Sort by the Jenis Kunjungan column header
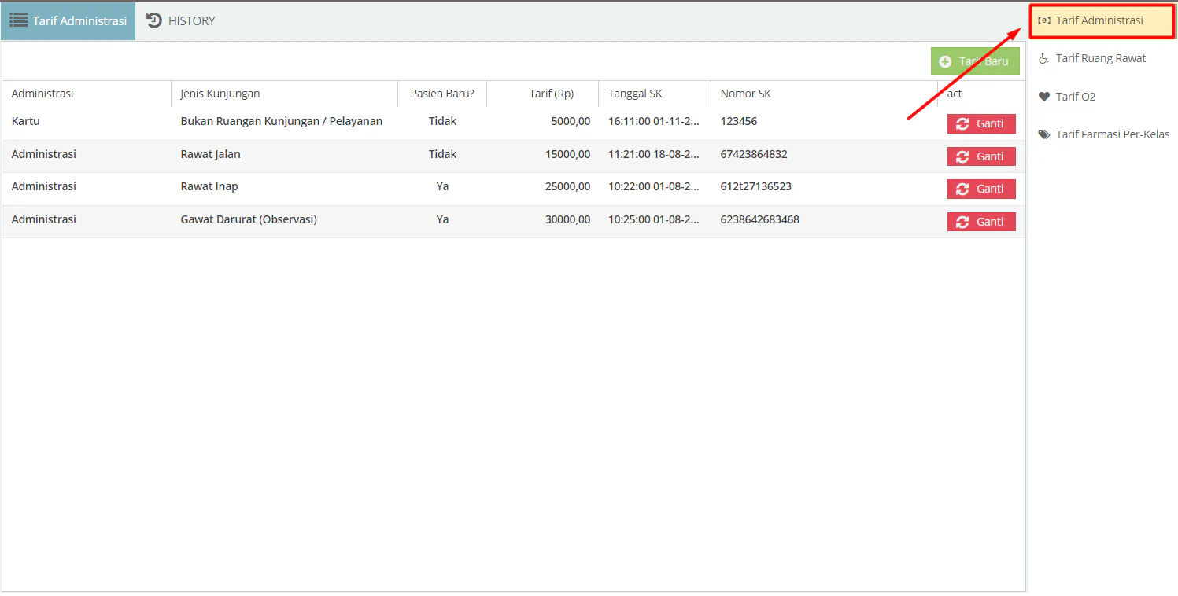The width and height of the screenshot is (1178, 596). tap(285, 94)
